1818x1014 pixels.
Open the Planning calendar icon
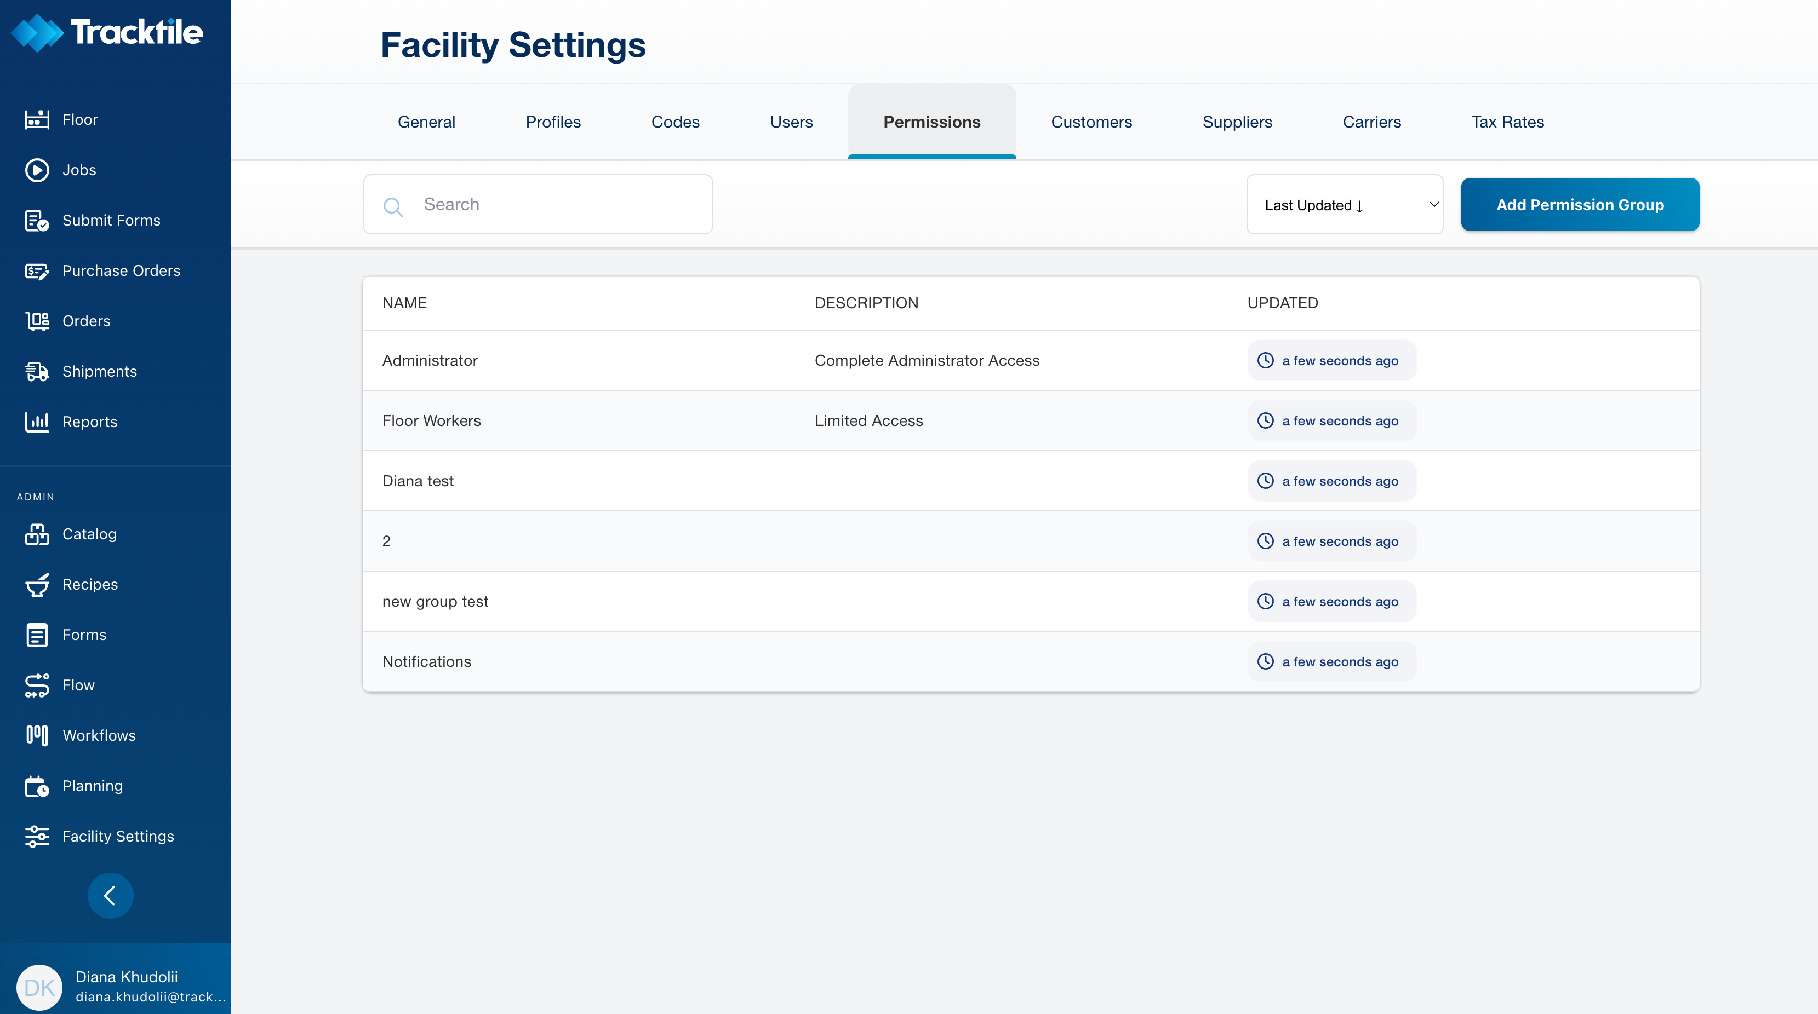click(x=37, y=786)
